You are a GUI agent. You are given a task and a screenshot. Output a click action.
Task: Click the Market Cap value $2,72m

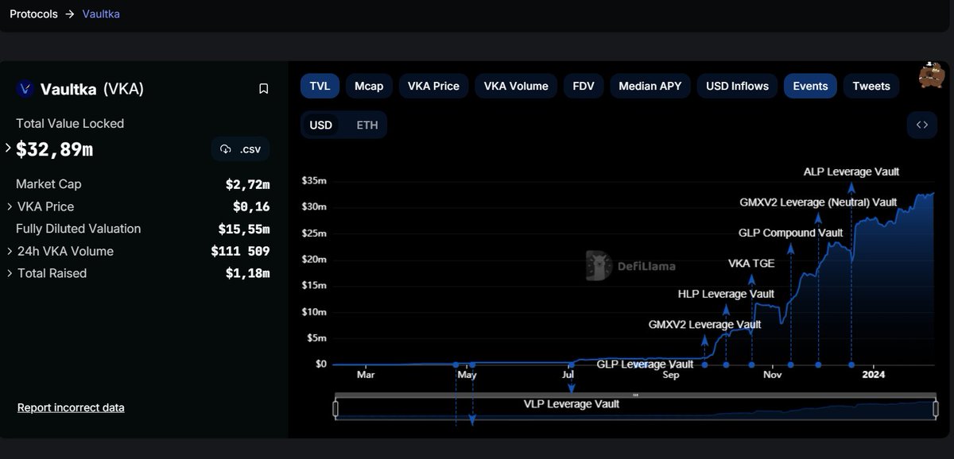coord(247,184)
